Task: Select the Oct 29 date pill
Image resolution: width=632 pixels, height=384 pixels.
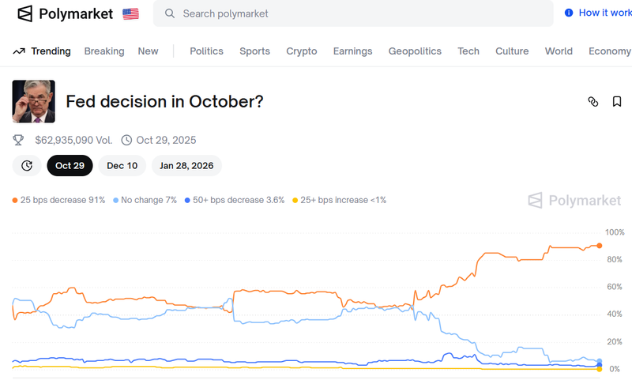Action: click(70, 165)
